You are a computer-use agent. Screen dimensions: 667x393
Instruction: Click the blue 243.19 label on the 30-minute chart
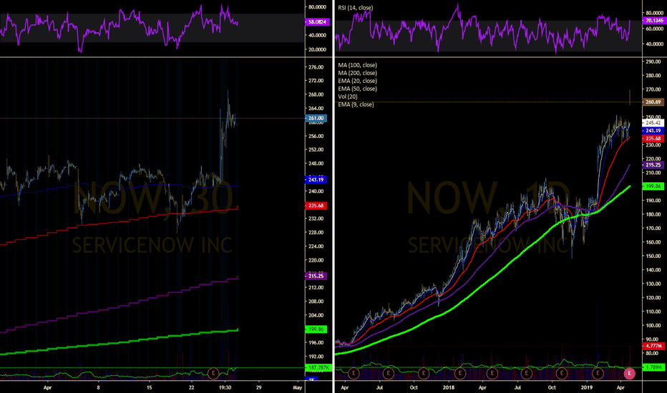(x=316, y=180)
